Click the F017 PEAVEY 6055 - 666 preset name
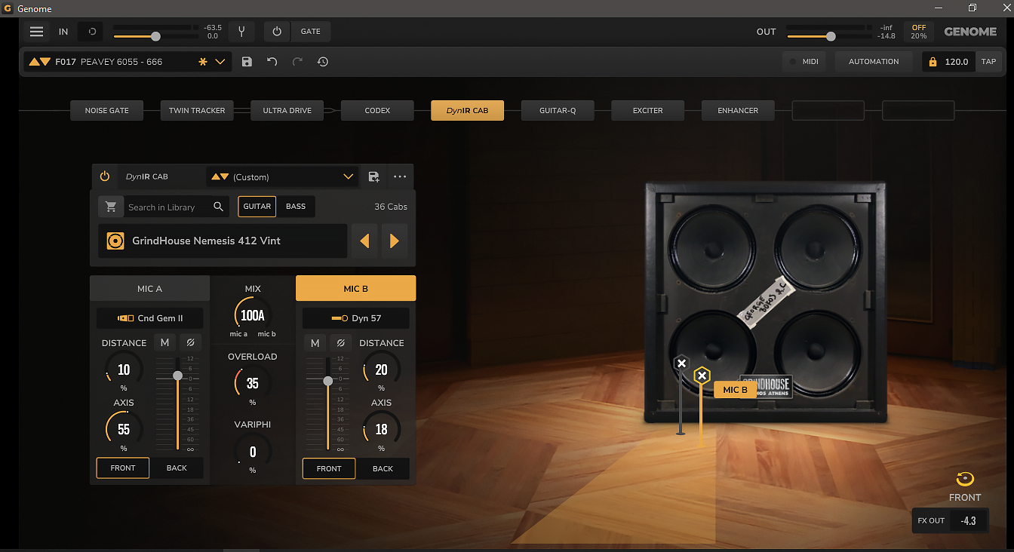The image size is (1014, 552). click(109, 62)
